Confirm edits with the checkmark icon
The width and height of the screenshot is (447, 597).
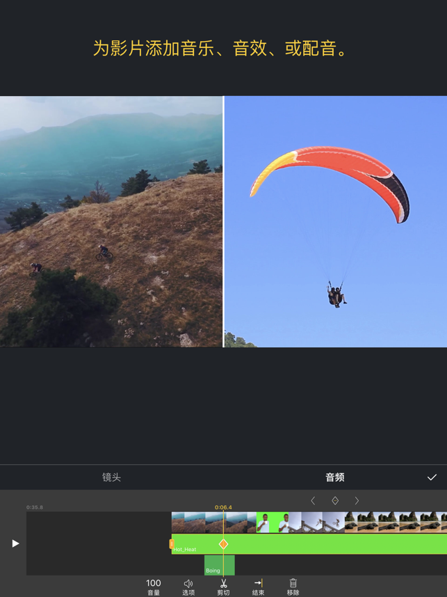coord(432,477)
